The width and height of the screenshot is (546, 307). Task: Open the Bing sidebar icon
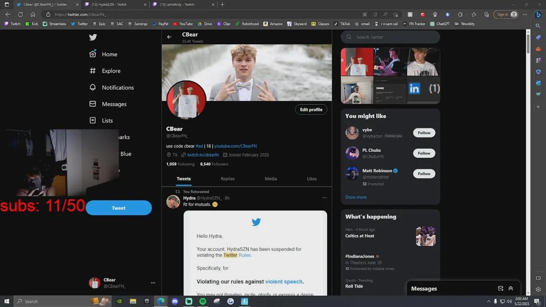click(x=538, y=14)
